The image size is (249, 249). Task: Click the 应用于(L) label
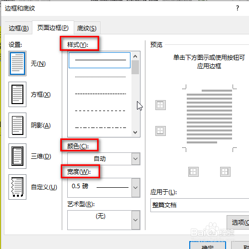[x=163, y=192]
